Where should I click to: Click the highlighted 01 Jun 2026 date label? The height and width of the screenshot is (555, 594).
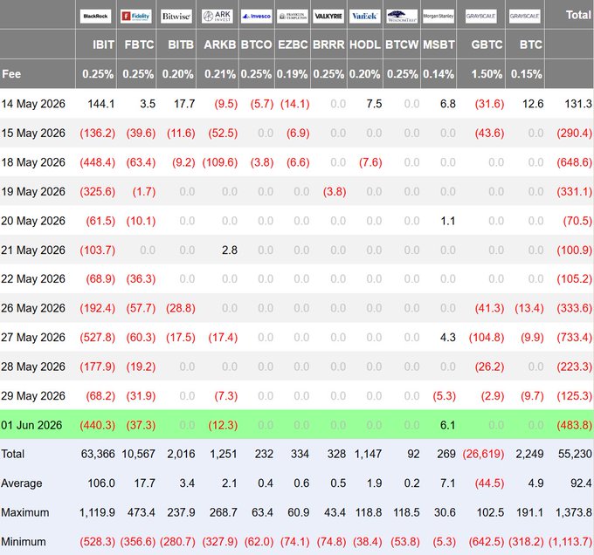[x=31, y=425]
